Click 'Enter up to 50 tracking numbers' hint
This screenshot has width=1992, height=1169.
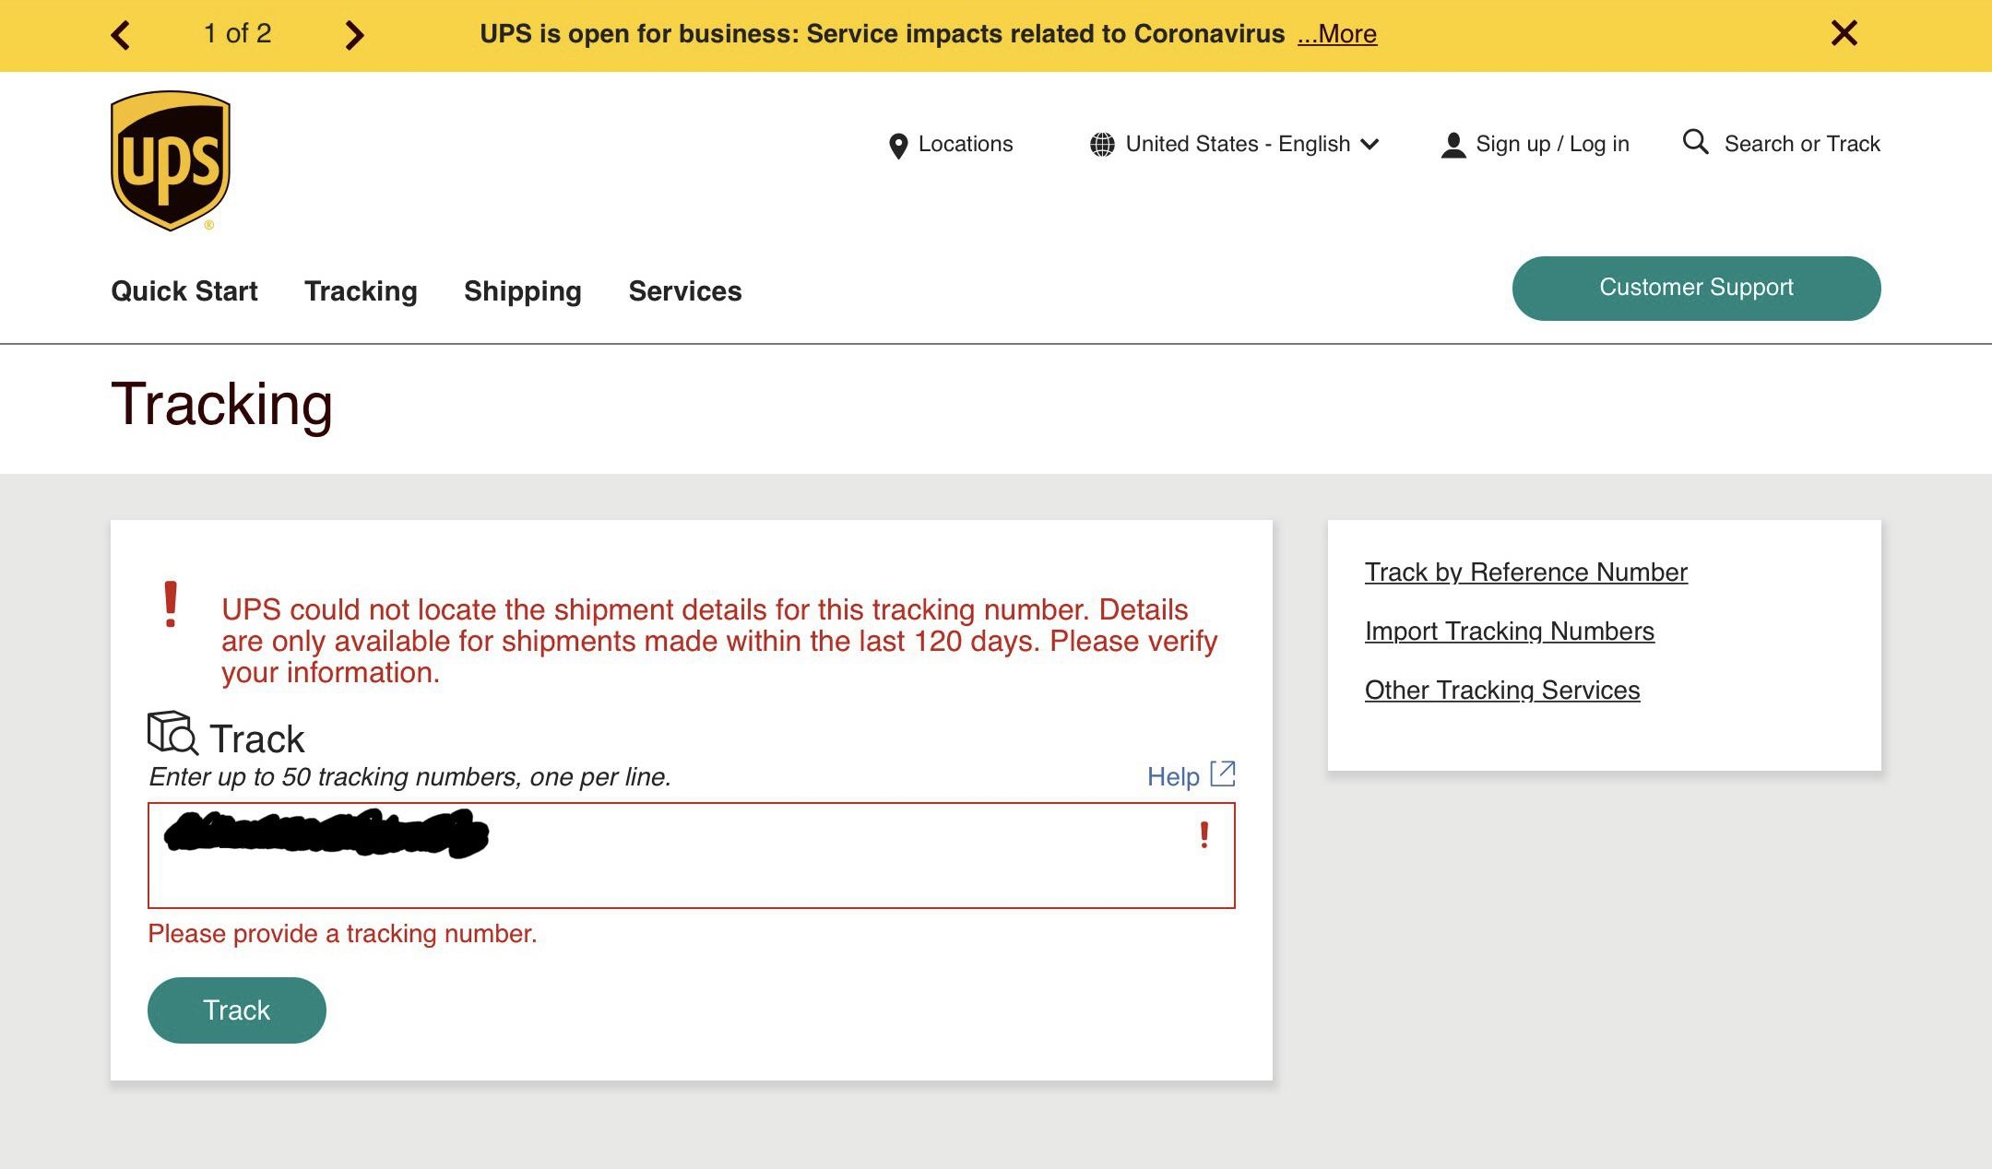click(409, 777)
